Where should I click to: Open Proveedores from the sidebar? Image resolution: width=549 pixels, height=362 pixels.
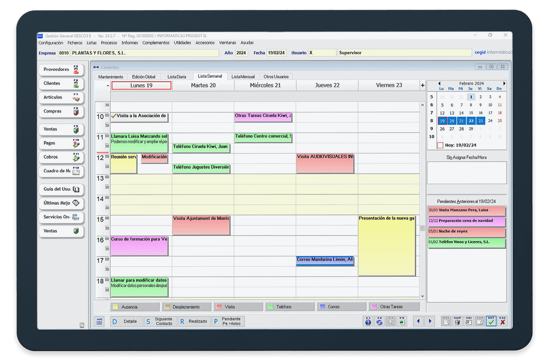(x=61, y=70)
